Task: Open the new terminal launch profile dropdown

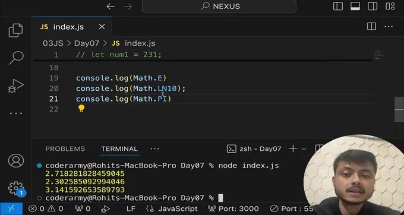Action: click(x=304, y=149)
